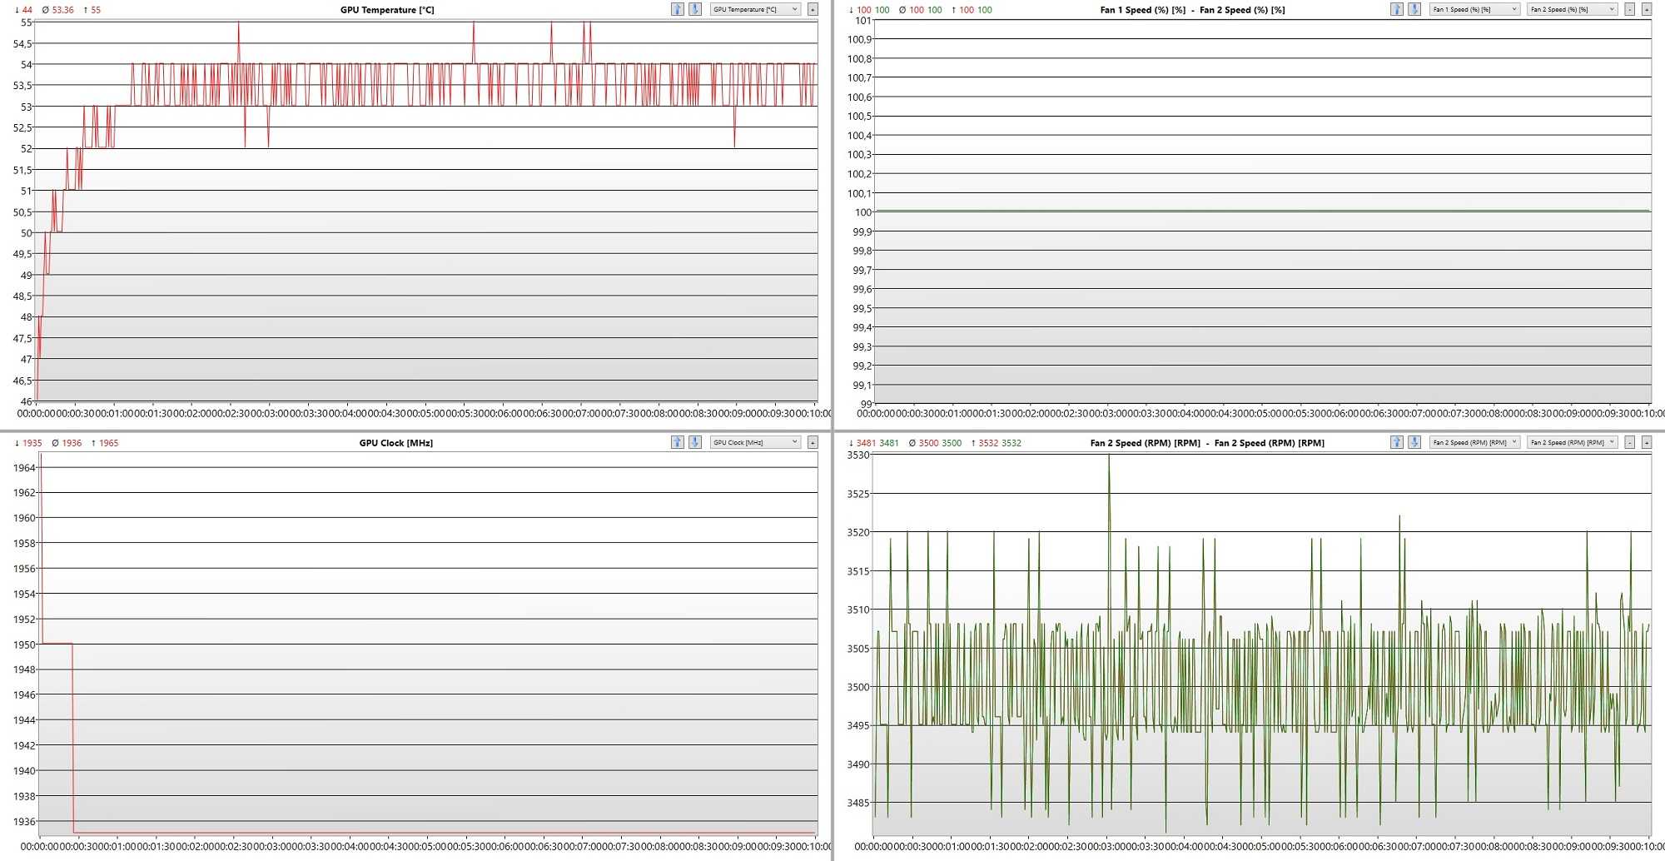The height and width of the screenshot is (861, 1665).
Task: Click the down arrow in GPU Clock panel
Action: (694, 442)
